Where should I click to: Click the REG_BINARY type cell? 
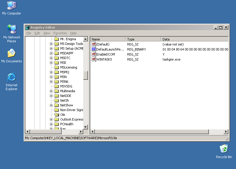point(136,49)
